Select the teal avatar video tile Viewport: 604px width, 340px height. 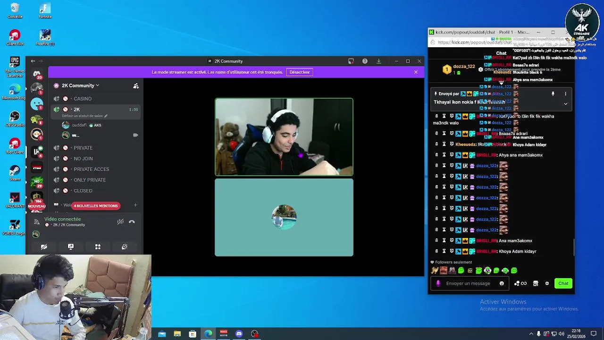pos(284,218)
